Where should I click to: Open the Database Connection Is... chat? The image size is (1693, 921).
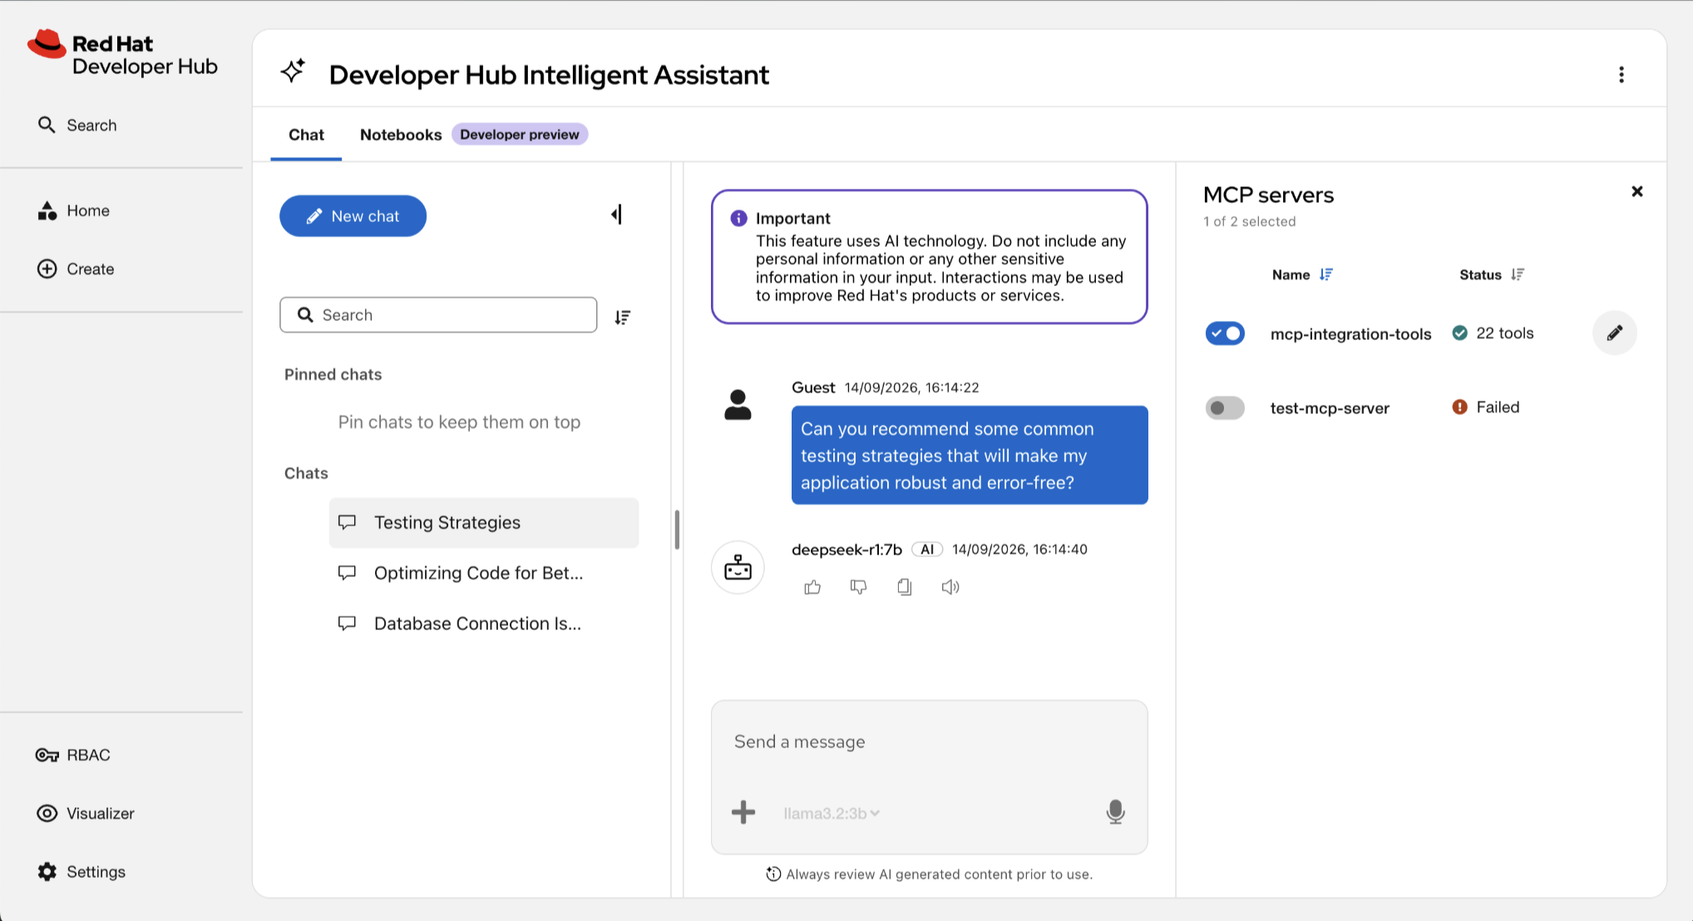(x=484, y=624)
